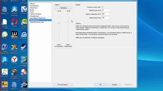Click the '-26 dB' threshold value
This screenshot has height=91, width=163.
[68, 11]
